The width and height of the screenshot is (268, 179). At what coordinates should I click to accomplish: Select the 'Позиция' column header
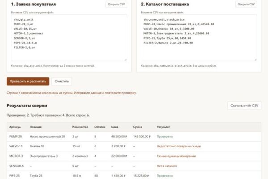point(36,127)
